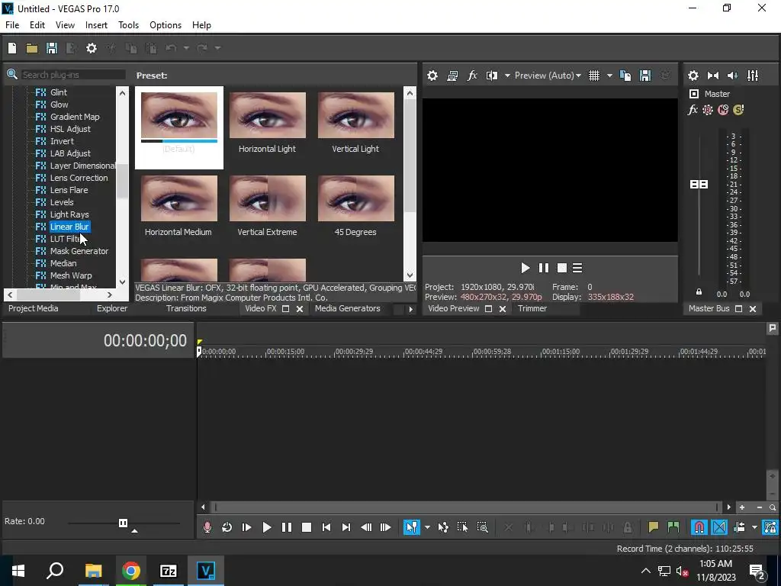The height and width of the screenshot is (586, 781).
Task: Select the Zoom edit tool
Action: (x=482, y=527)
